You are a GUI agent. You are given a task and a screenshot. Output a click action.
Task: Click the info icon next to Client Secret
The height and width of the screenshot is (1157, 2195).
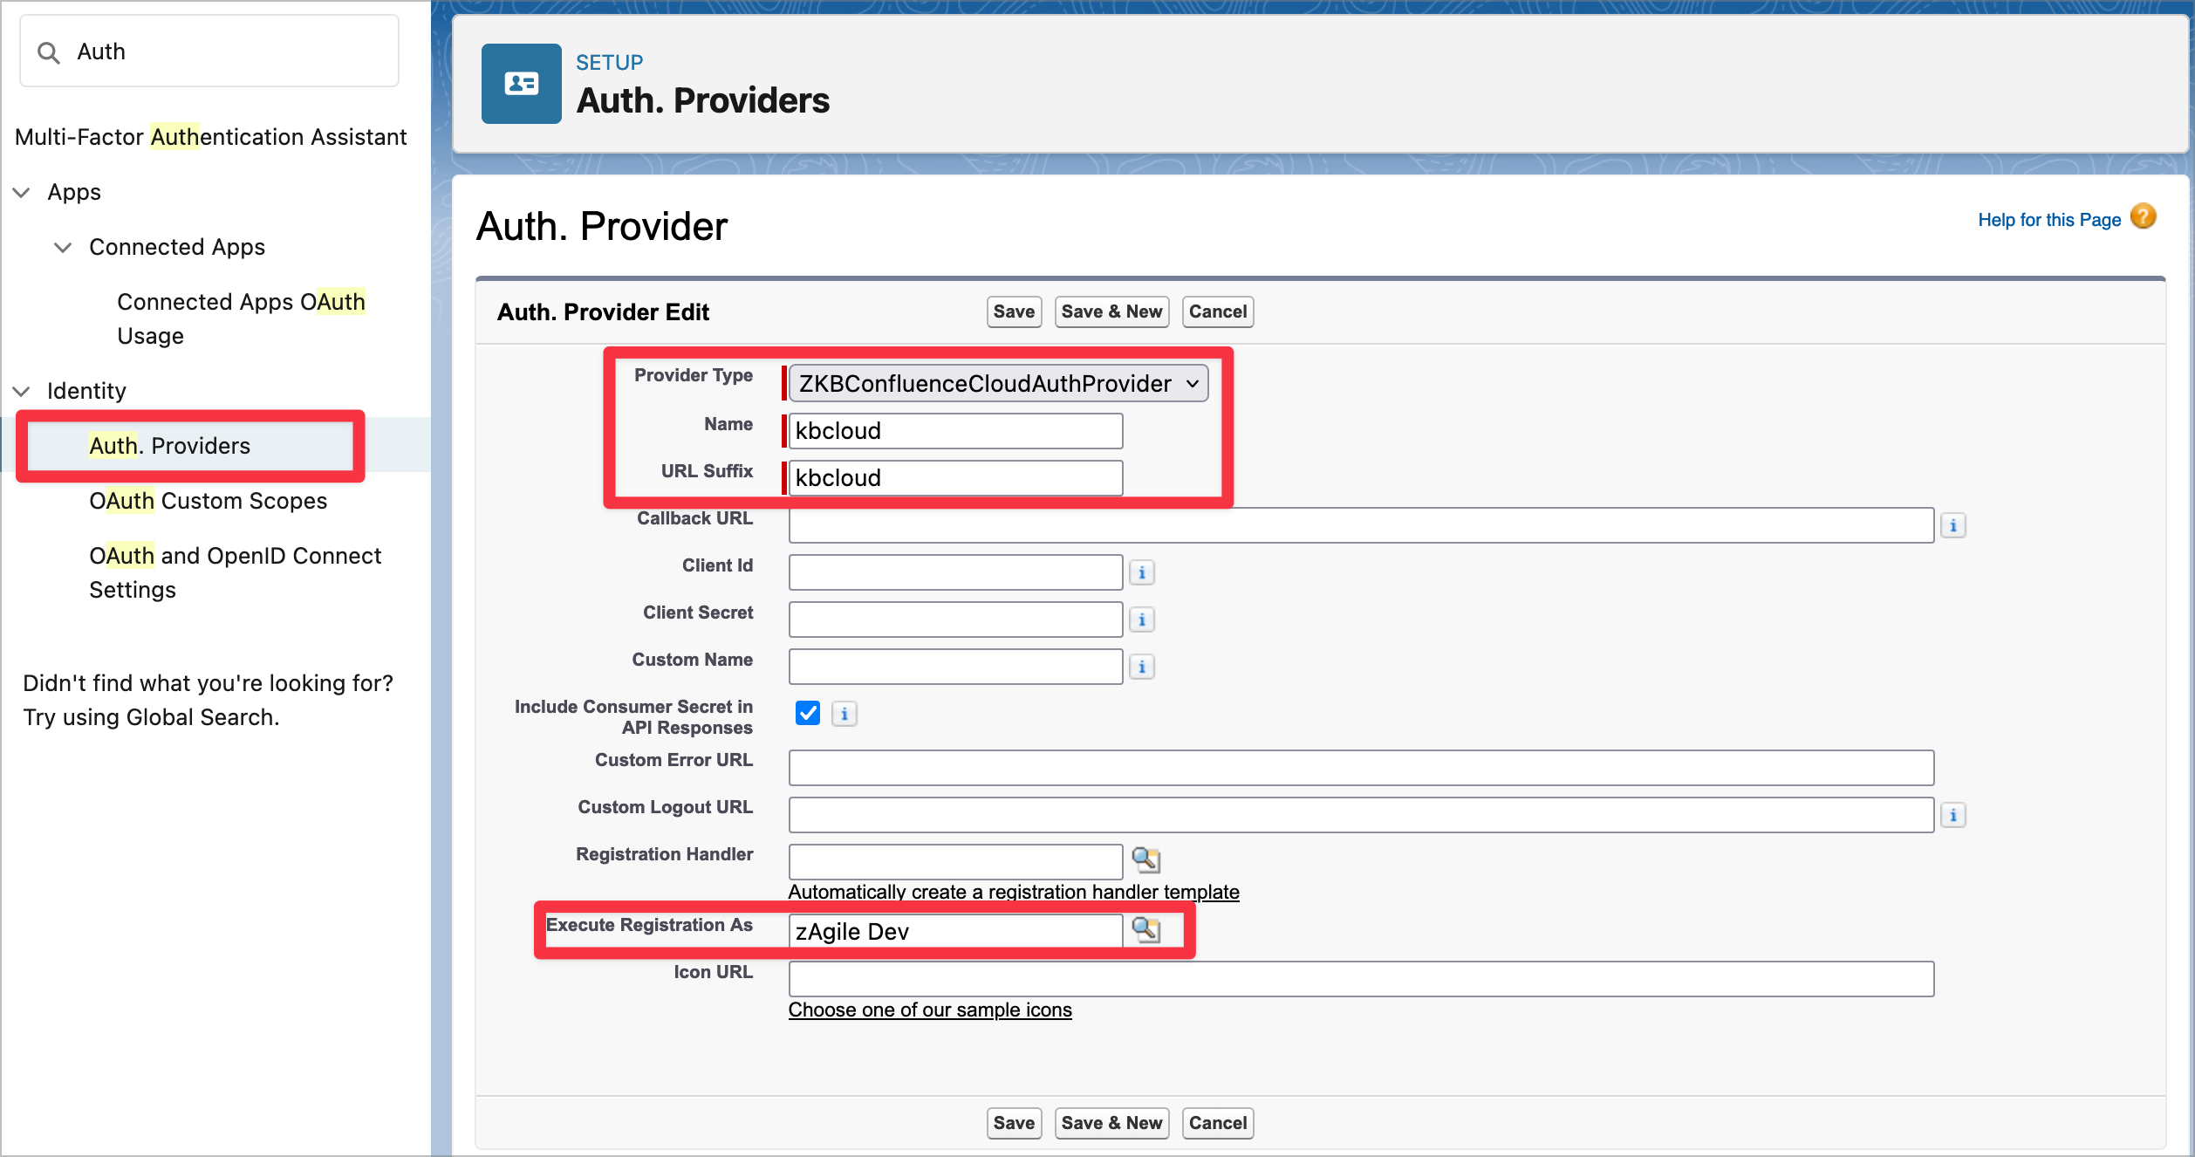pos(1141,620)
